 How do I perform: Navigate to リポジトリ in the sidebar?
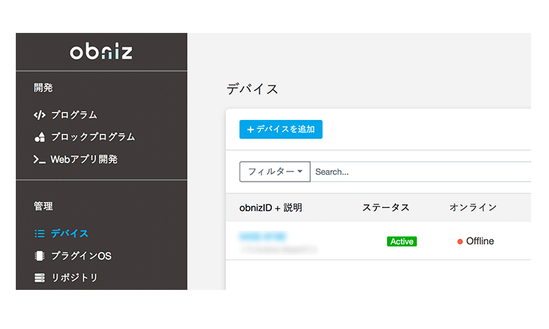pyautogui.click(x=74, y=278)
